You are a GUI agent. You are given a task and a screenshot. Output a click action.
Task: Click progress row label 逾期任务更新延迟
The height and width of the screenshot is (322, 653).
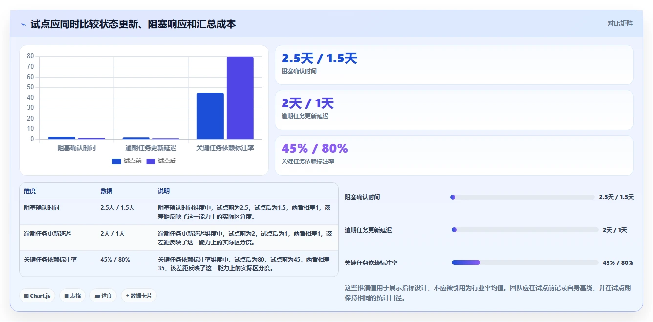[x=368, y=230]
